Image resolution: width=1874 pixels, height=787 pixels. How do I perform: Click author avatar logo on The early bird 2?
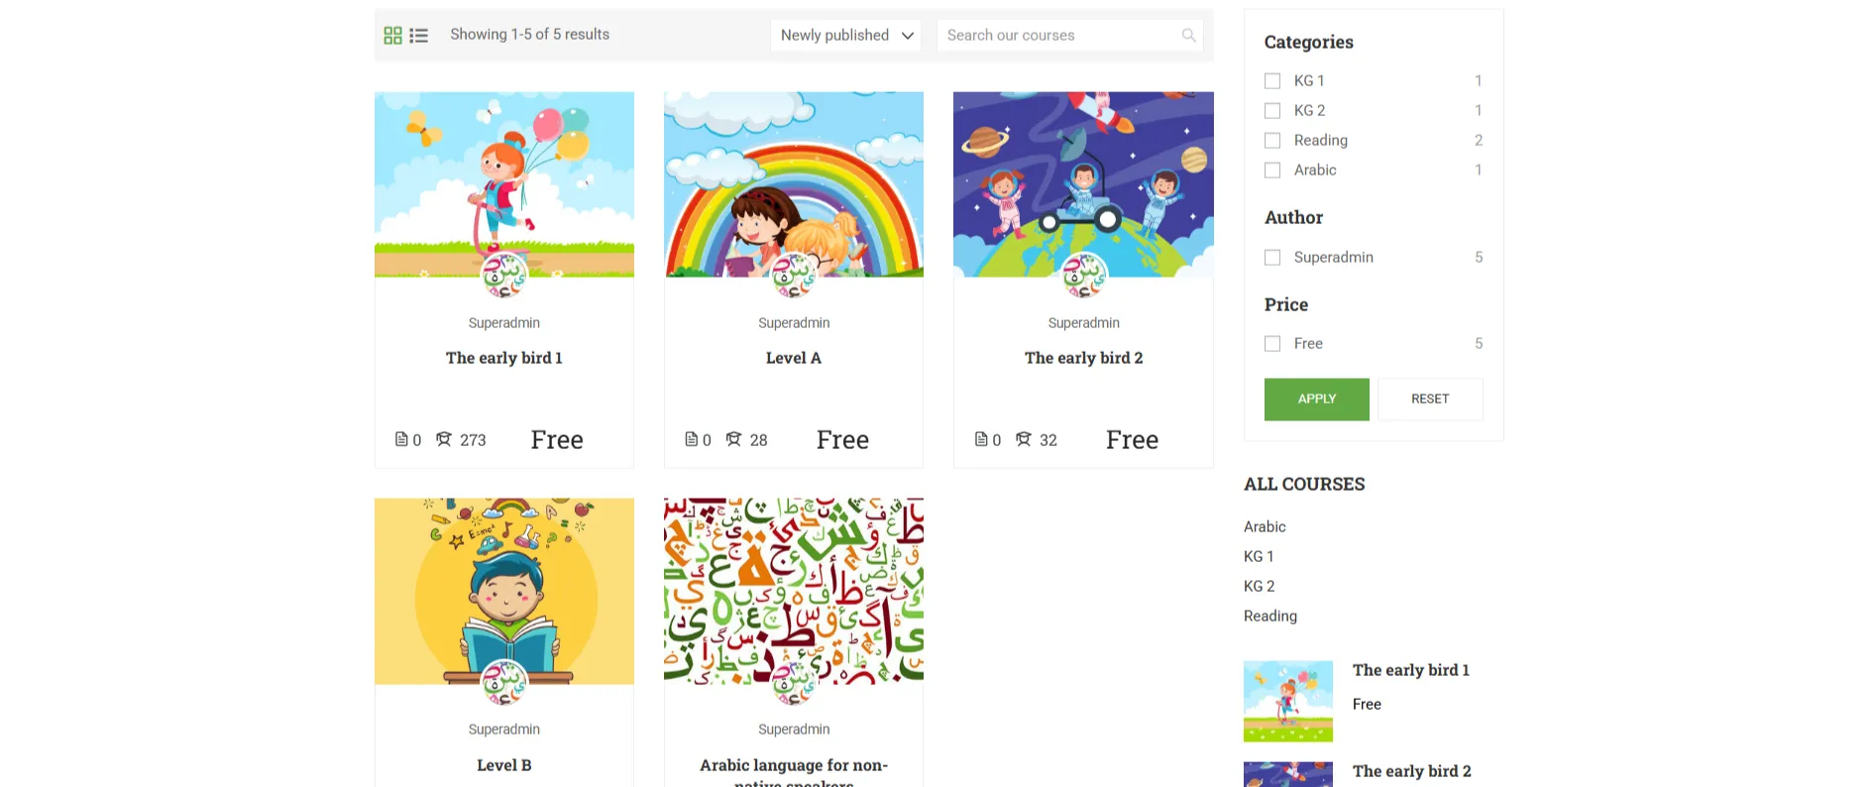click(x=1083, y=276)
